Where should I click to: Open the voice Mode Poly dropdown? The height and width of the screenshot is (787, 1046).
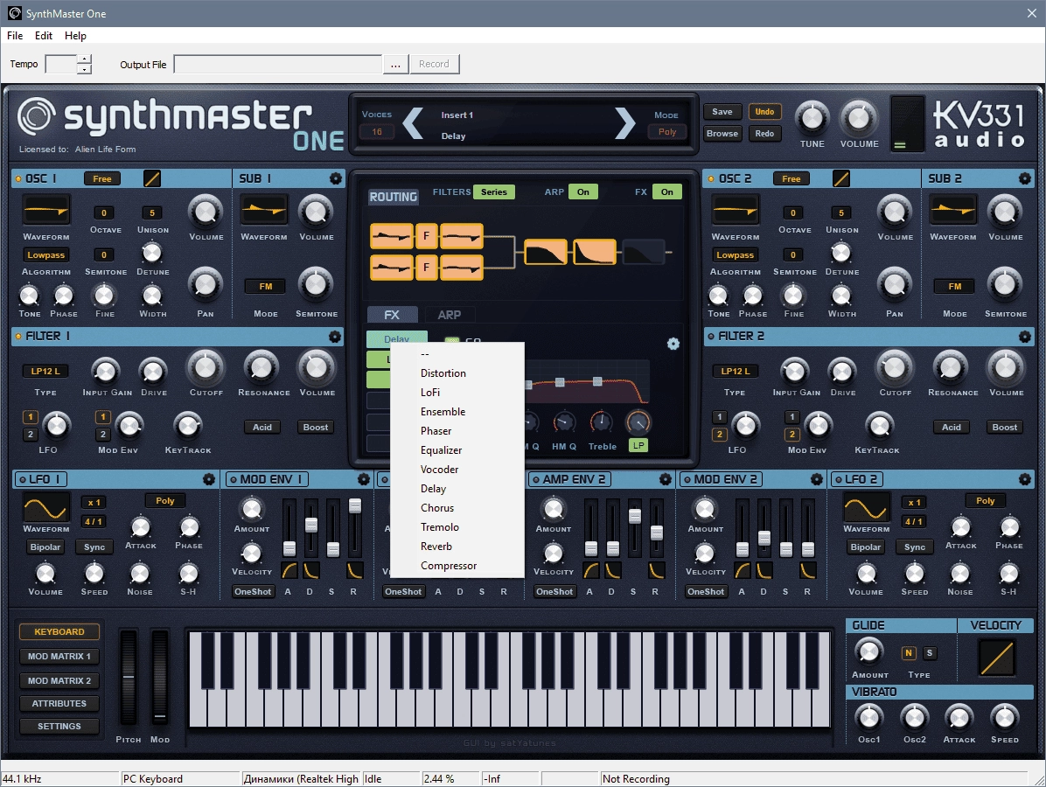click(667, 132)
